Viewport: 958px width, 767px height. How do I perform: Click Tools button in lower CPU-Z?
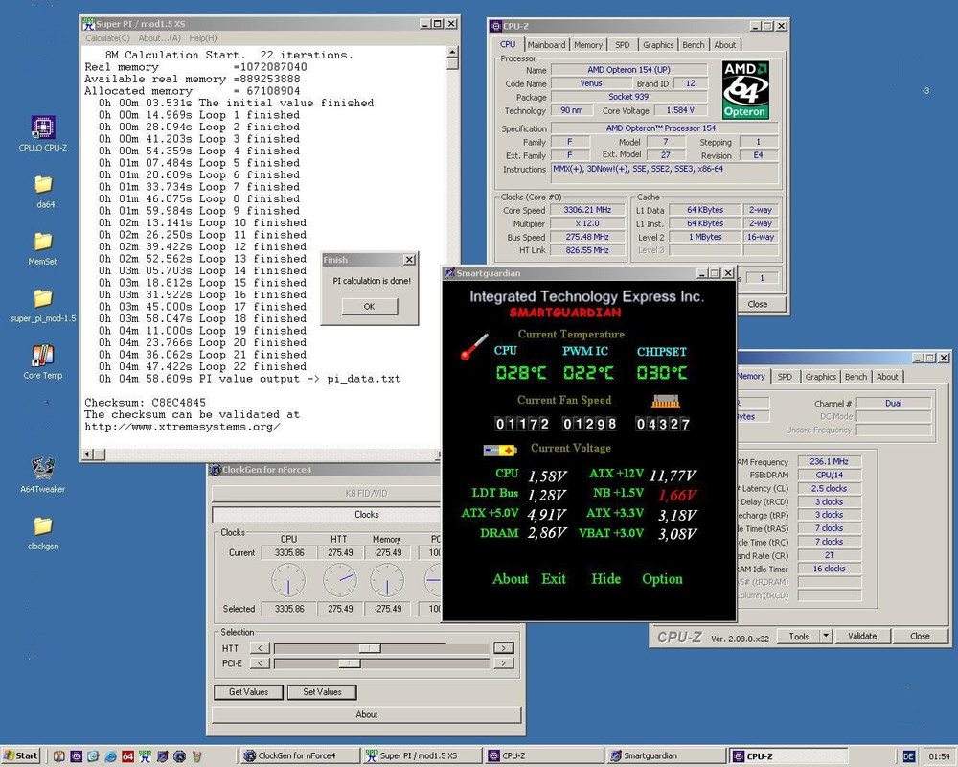pyautogui.click(x=799, y=636)
